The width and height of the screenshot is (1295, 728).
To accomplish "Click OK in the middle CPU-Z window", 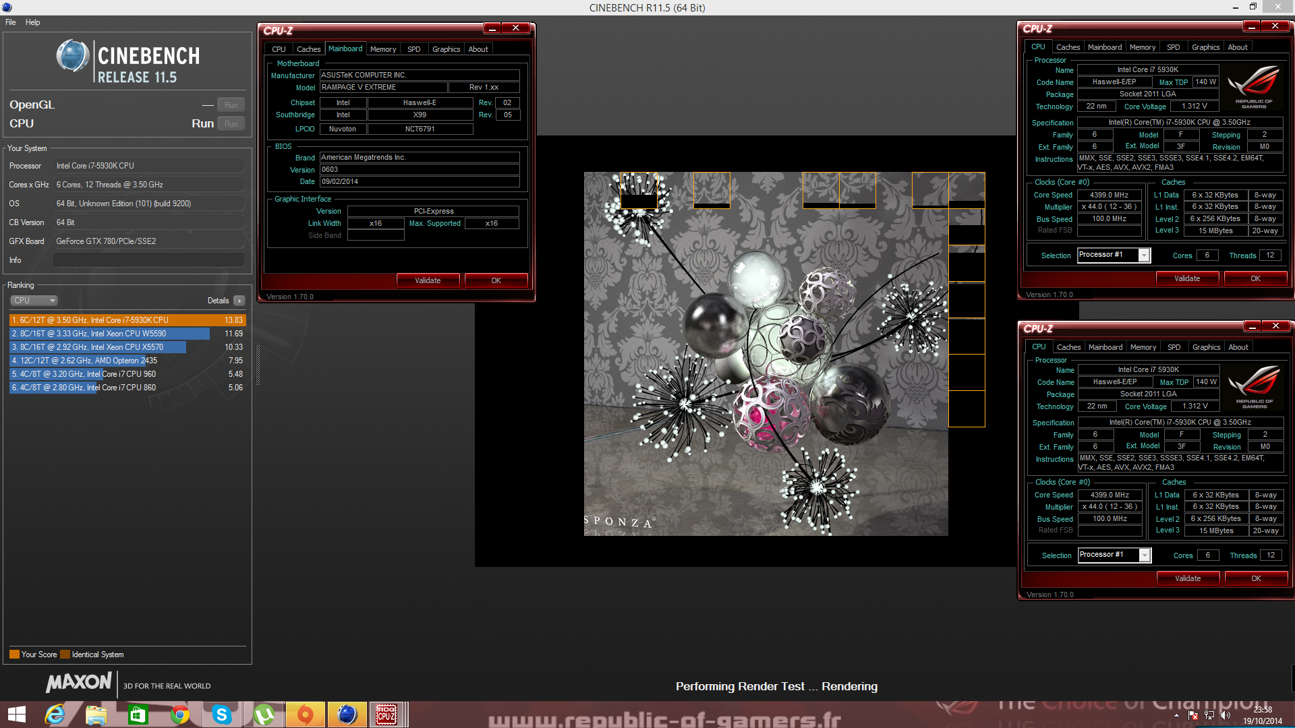I will click(x=496, y=280).
